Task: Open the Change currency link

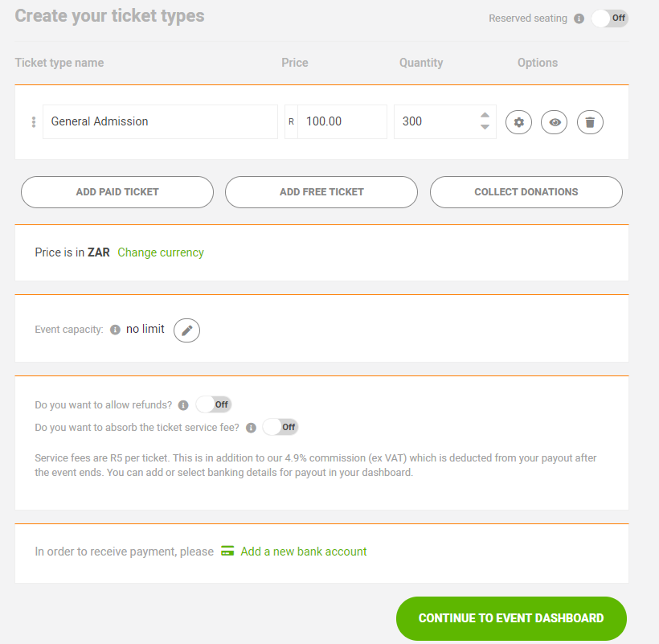Action: point(161,252)
